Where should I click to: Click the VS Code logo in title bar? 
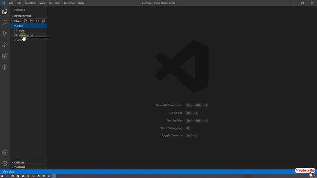click(x=4, y=3)
